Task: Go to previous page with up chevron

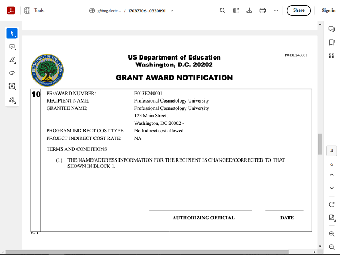Action: 331,175
